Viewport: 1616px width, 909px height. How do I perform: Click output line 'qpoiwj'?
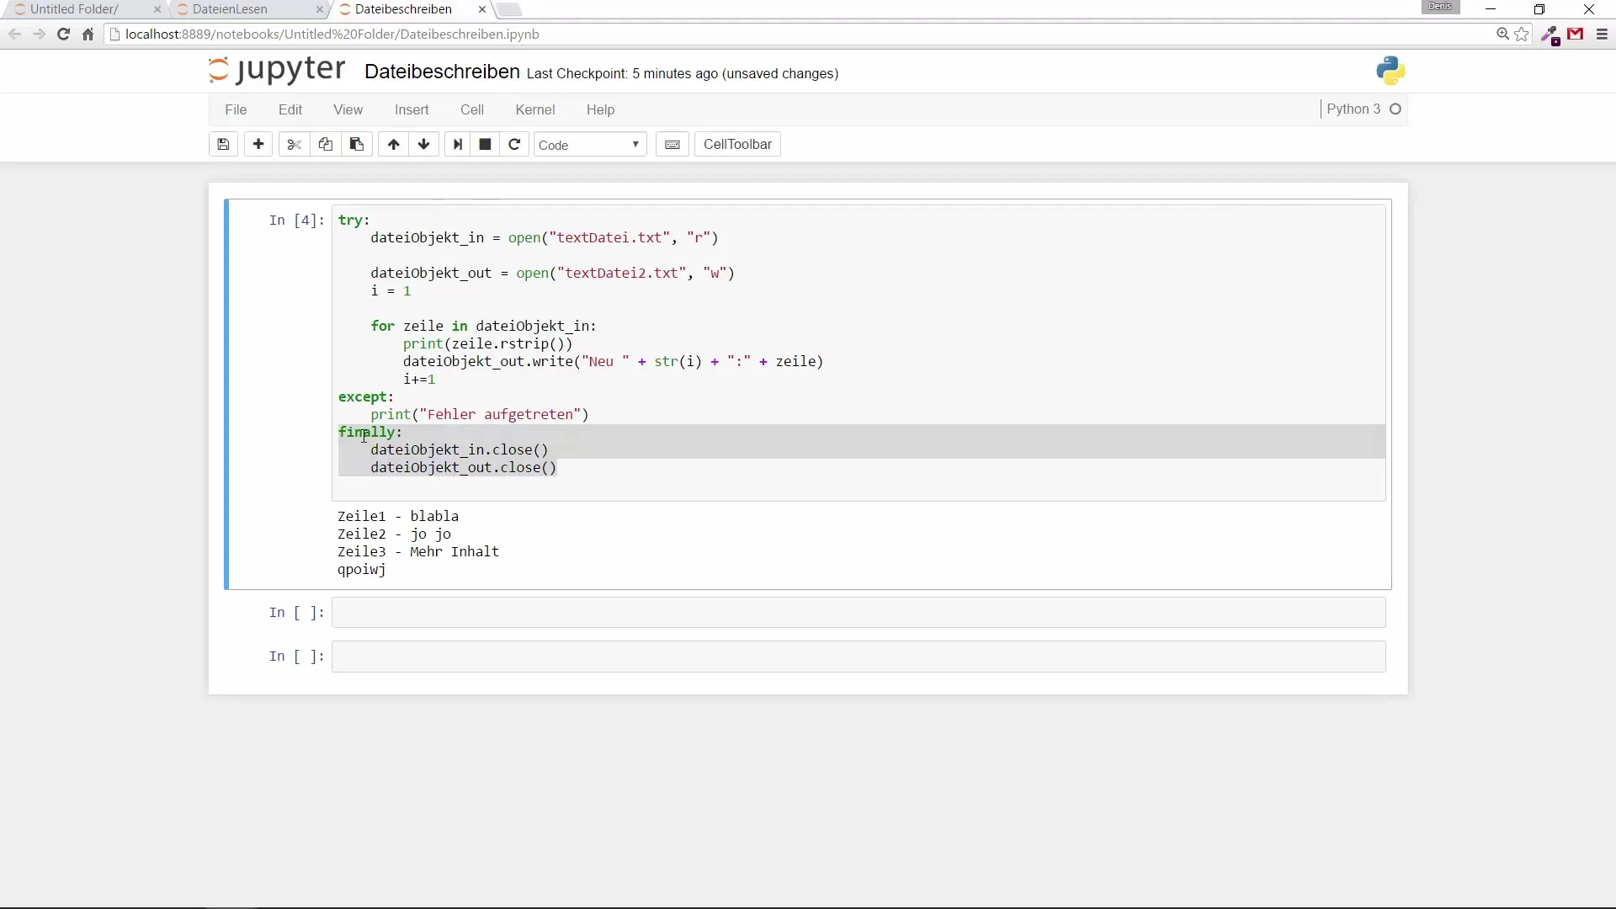(x=362, y=570)
